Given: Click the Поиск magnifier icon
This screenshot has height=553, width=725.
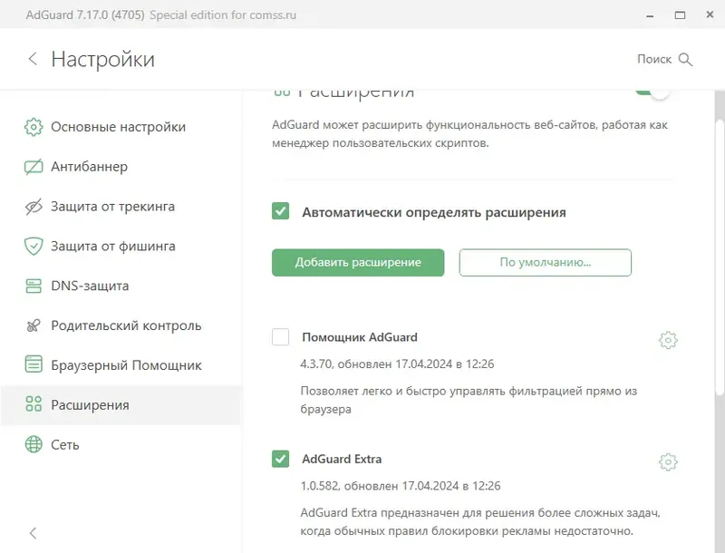Looking at the screenshot, I should tap(688, 59).
